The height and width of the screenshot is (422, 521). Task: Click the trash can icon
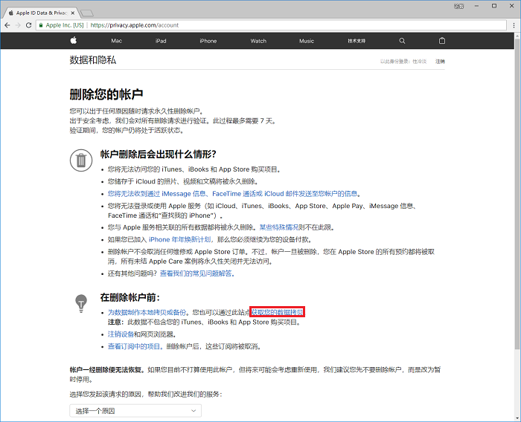(x=81, y=160)
